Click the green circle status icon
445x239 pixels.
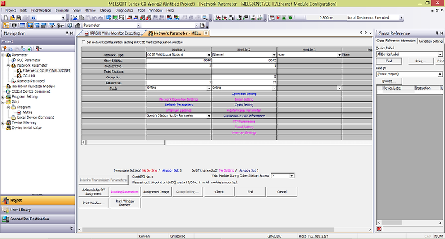(290, 17)
